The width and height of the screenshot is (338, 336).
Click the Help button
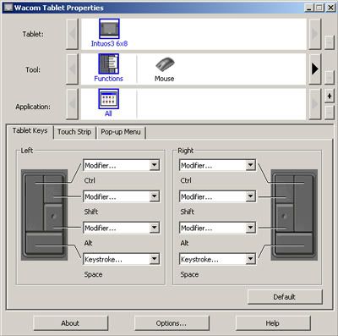click(273, 323)
